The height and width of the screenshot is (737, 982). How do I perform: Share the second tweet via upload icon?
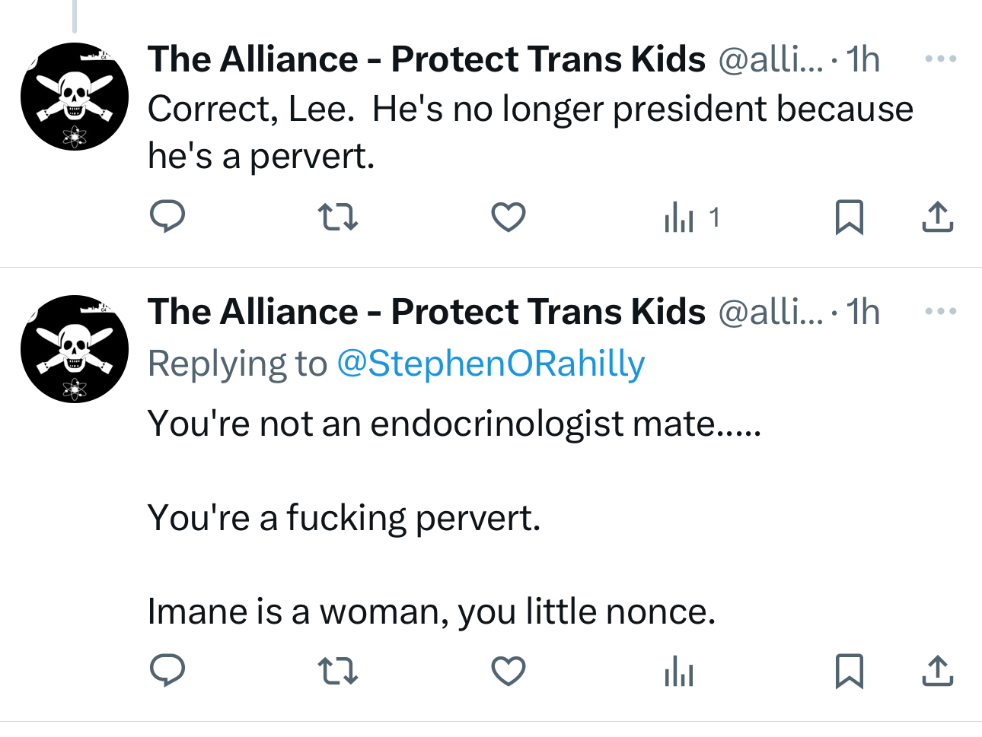click(x=937, y=672)
